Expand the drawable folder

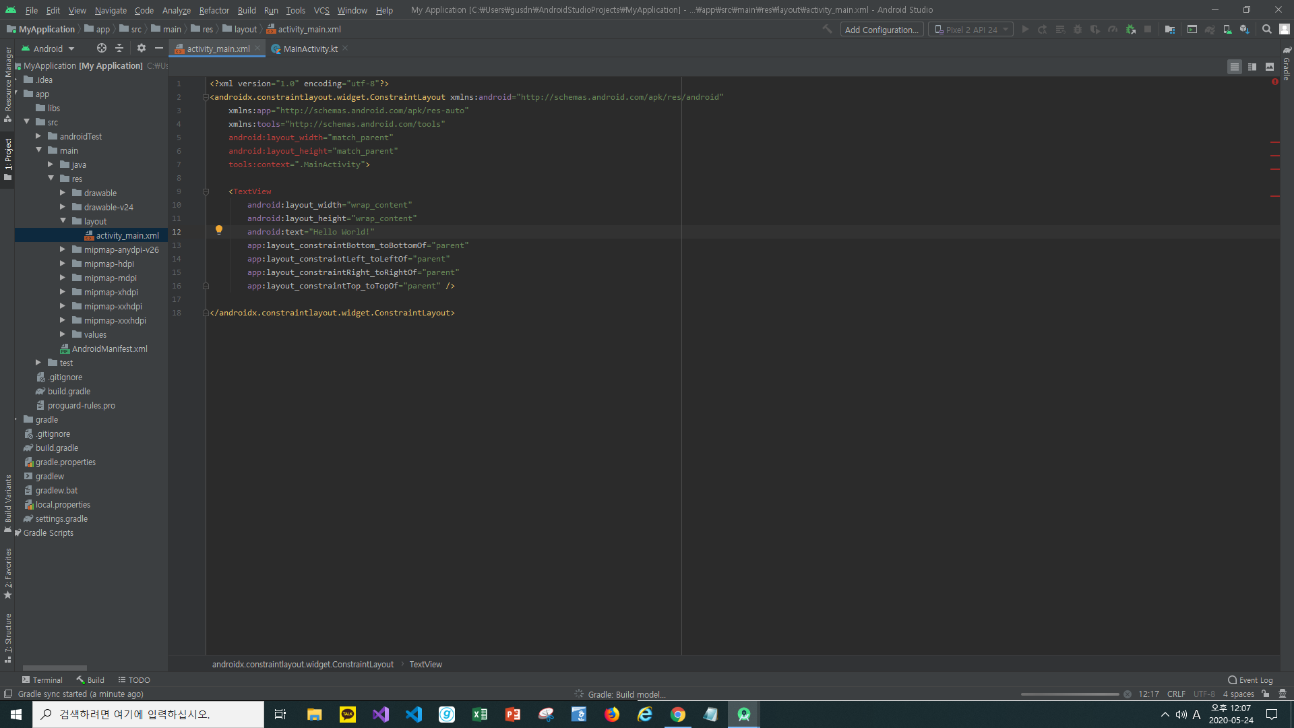pos(63,193)
